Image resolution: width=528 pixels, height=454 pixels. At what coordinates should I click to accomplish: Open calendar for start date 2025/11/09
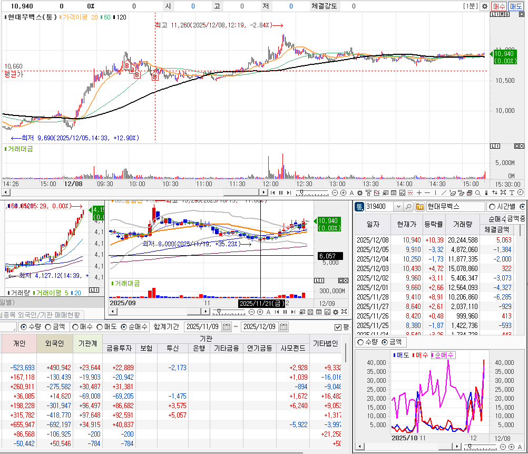tap(227, 326)
